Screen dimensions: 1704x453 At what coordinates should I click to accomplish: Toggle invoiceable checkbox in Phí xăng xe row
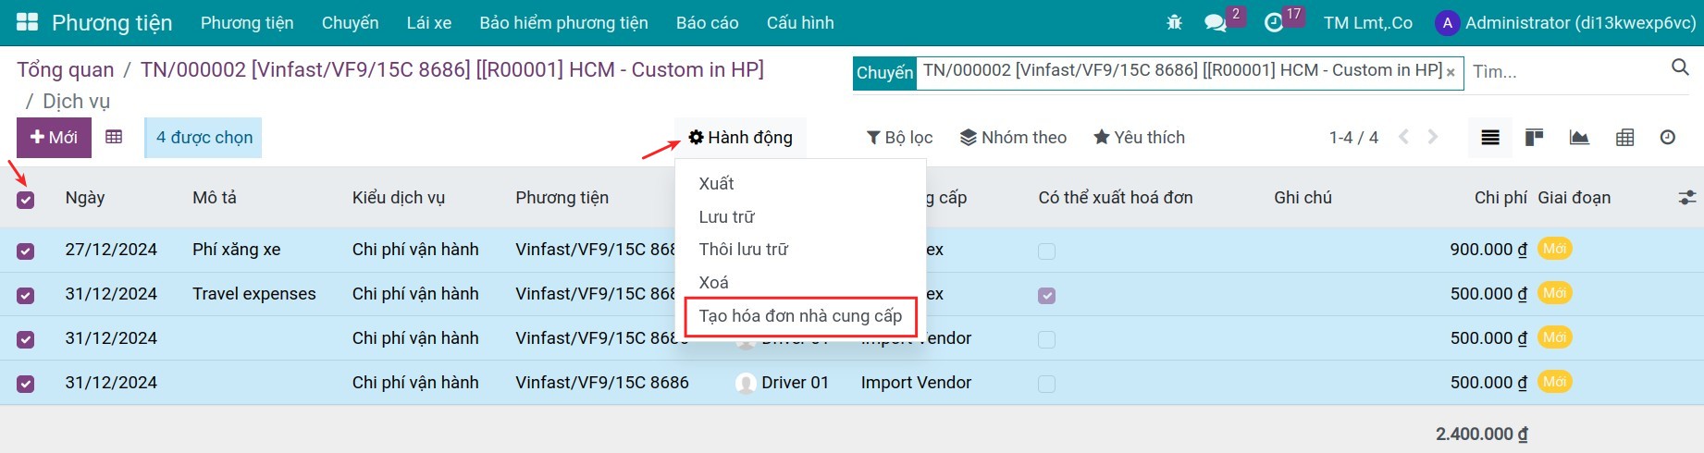(x=1046, y=251)
